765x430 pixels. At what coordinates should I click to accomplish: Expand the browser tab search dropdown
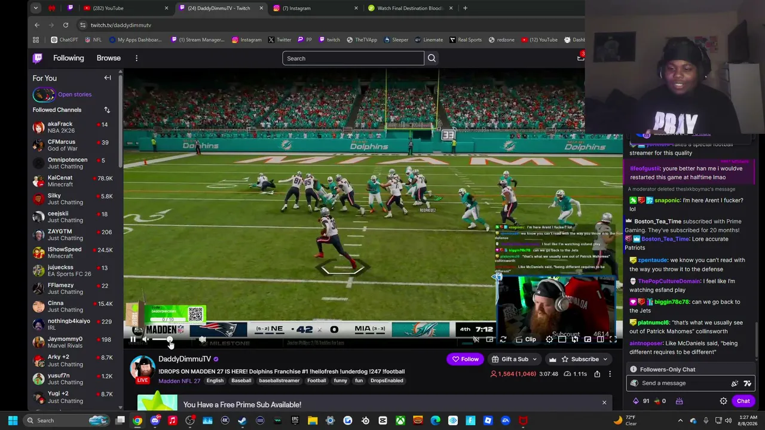[x=36, y=8]
